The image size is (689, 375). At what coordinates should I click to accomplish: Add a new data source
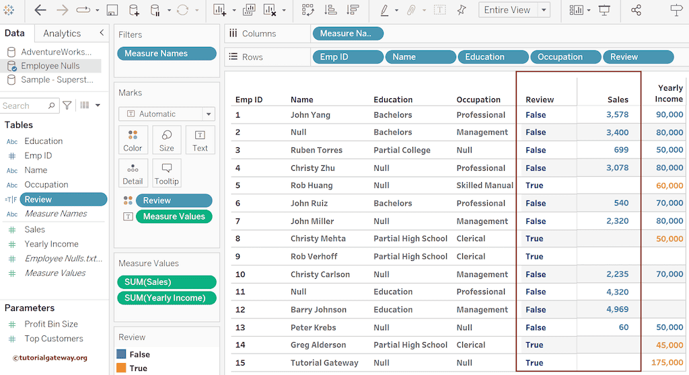(134, 10)
